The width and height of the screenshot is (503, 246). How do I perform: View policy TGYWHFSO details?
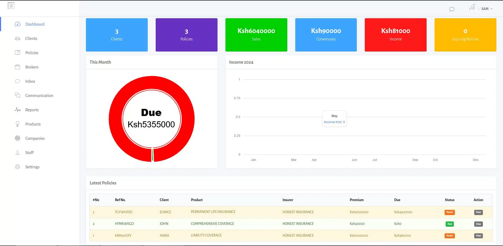click(478, 212)
